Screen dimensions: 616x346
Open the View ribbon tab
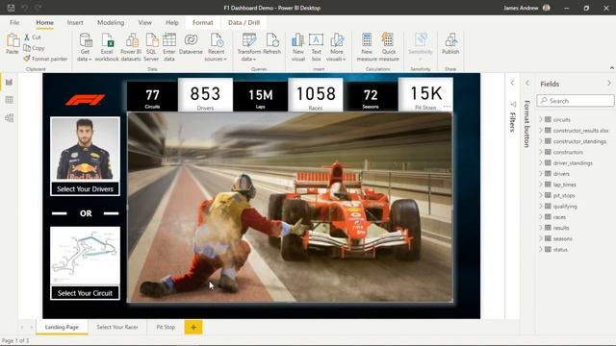click(145, 23)
